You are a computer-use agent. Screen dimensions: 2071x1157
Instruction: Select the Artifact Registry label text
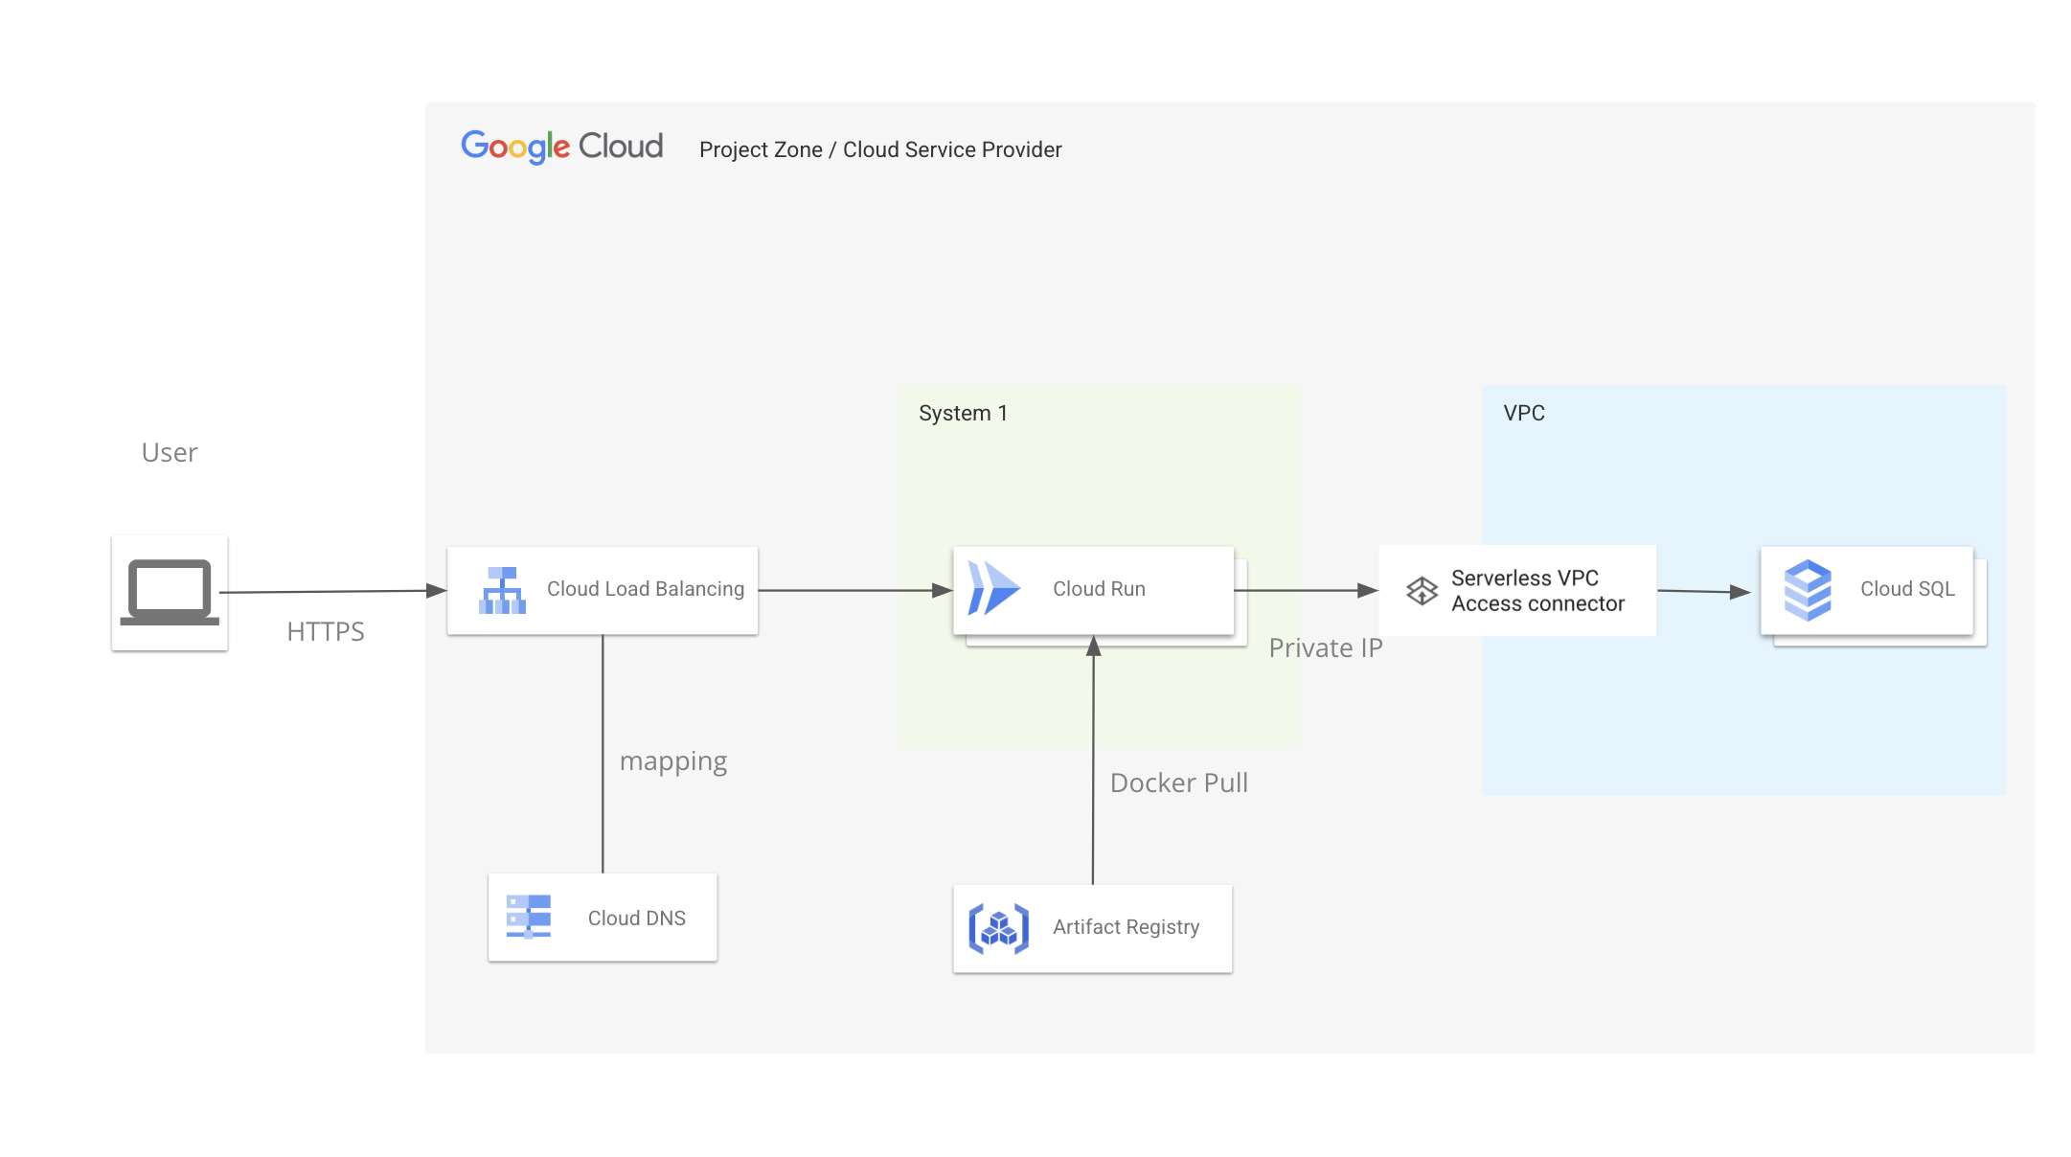tap(1126, 927)
